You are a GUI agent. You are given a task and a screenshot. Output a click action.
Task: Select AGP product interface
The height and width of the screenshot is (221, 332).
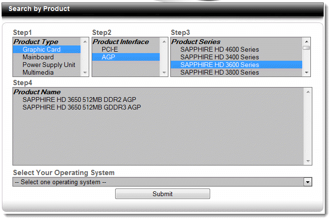pos(126,57)
